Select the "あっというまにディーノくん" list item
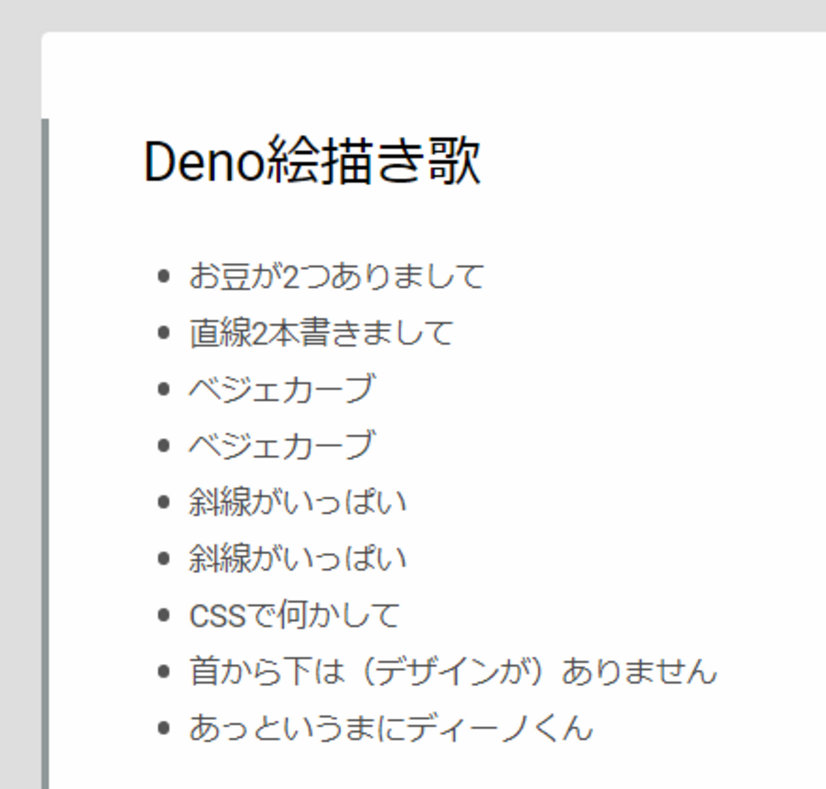Viewport: 826px width, 789px height. [x=391, y=728]
